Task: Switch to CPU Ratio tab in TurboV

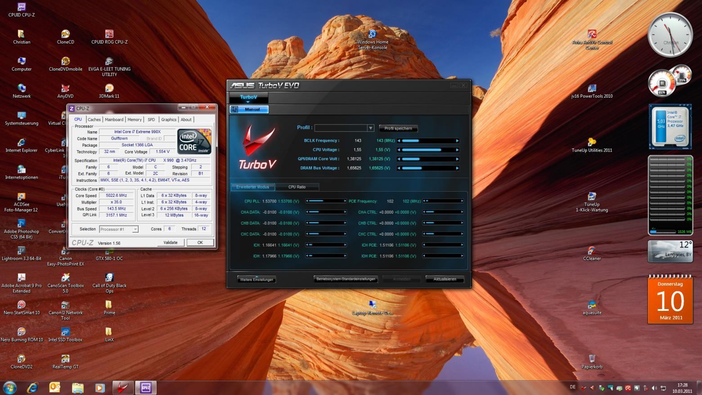Action: (x=297, y=187)
